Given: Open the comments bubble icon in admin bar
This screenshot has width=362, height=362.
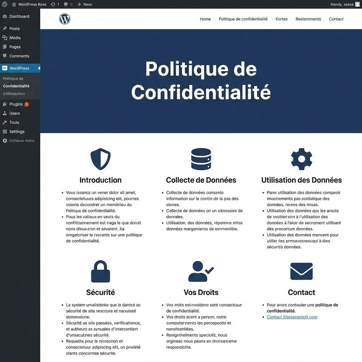Looking at the screenshot, I should click(65, 4).
